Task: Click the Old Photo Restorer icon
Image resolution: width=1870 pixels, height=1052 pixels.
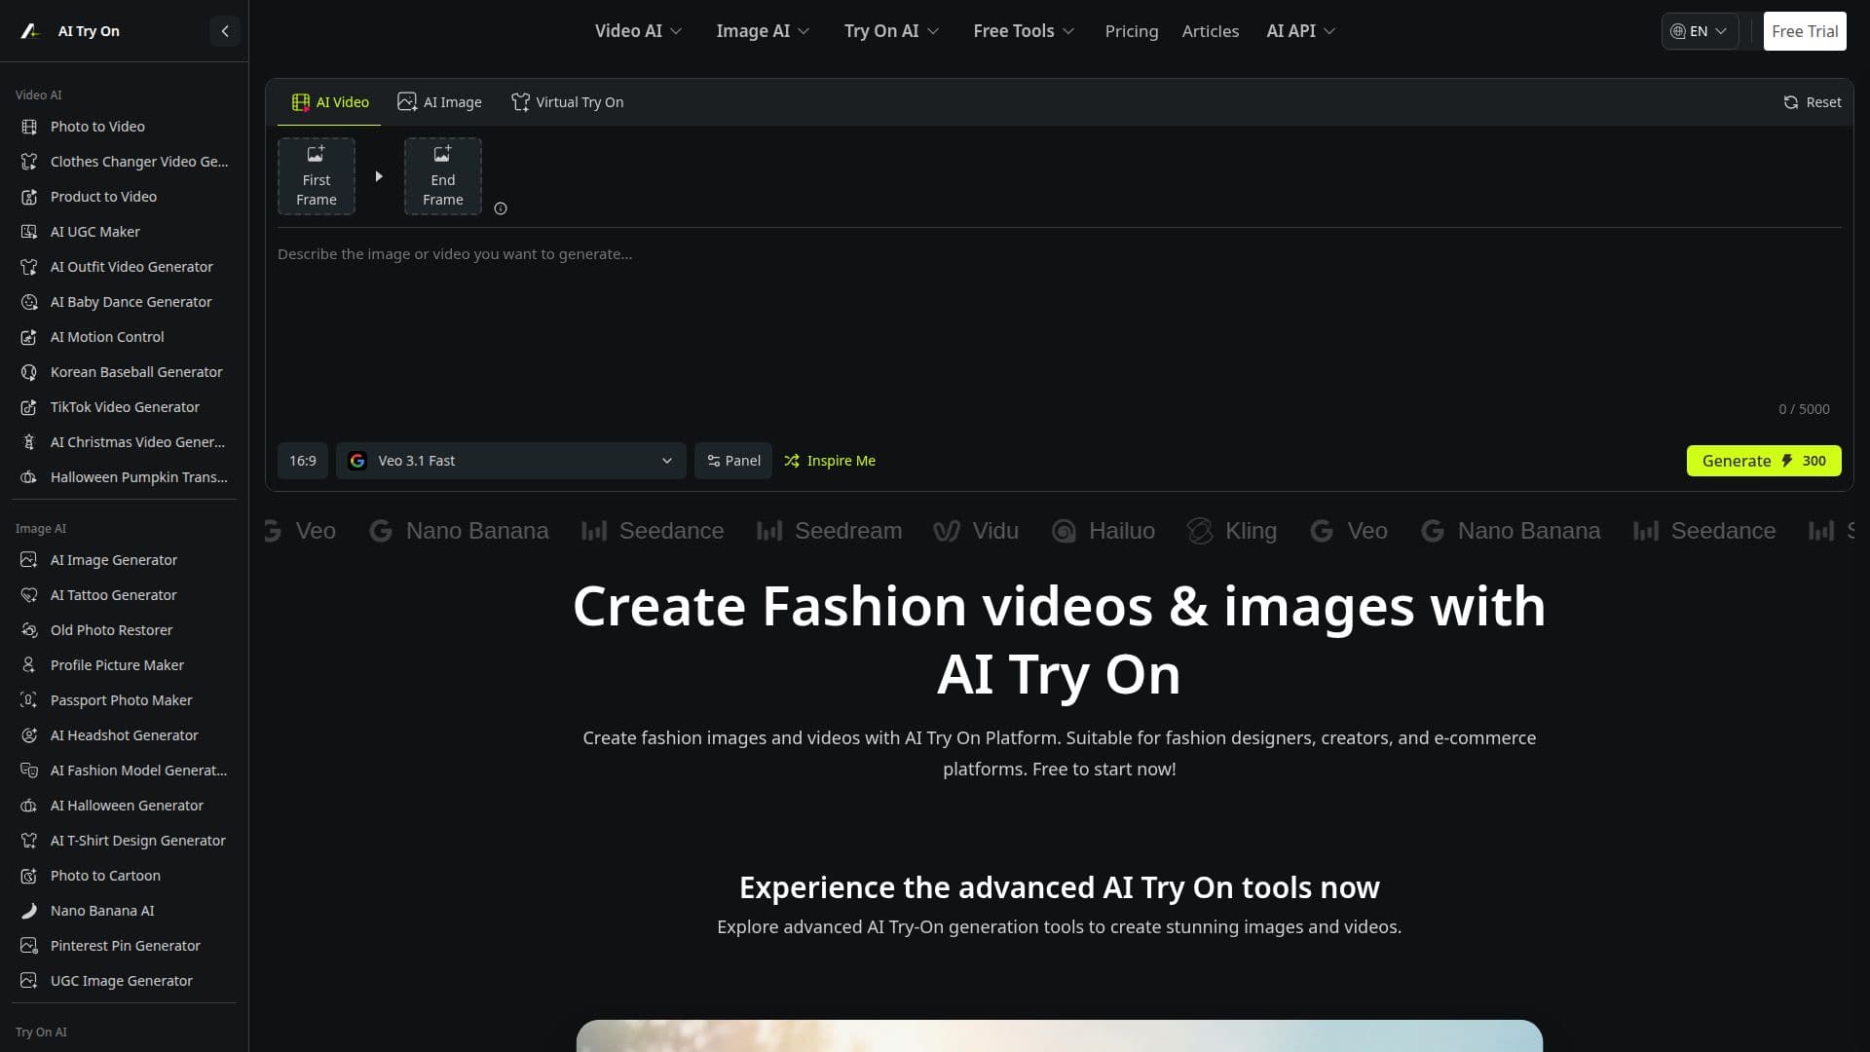Action: coord(29,630)
